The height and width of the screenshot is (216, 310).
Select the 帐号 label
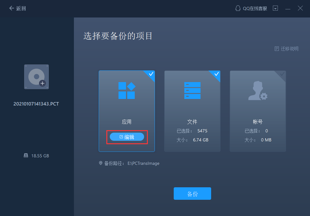click(258, 122)
